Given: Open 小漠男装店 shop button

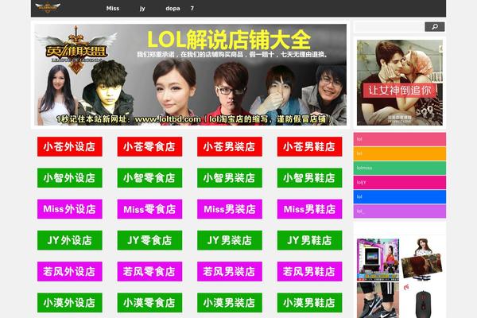Looking at the screenshot, I should 230,303.
